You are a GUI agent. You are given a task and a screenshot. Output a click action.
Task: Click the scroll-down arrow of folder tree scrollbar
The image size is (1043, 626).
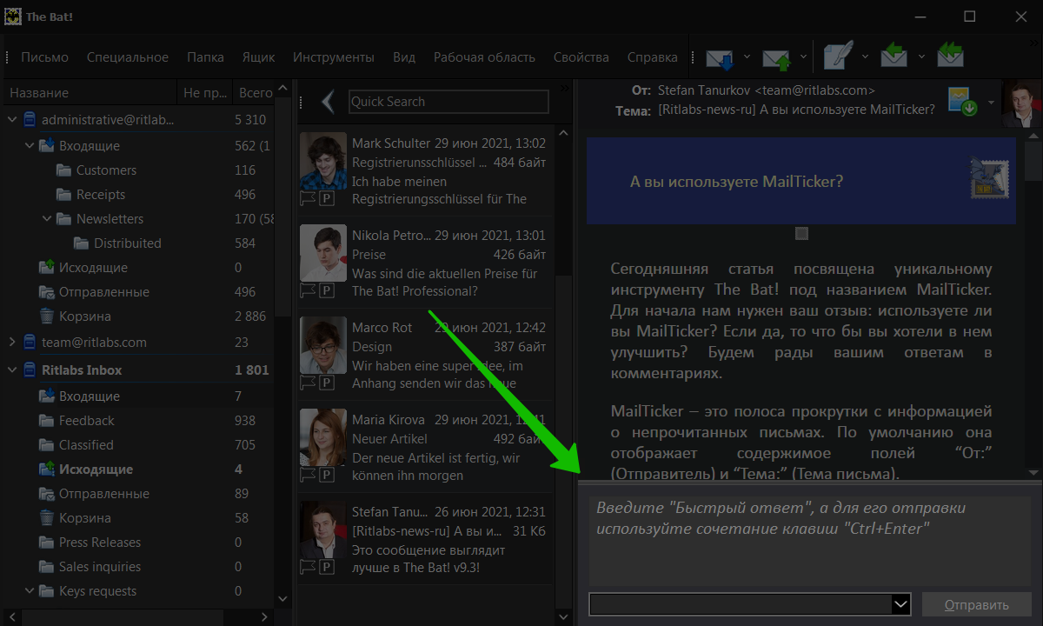click(x=282, y=598)
